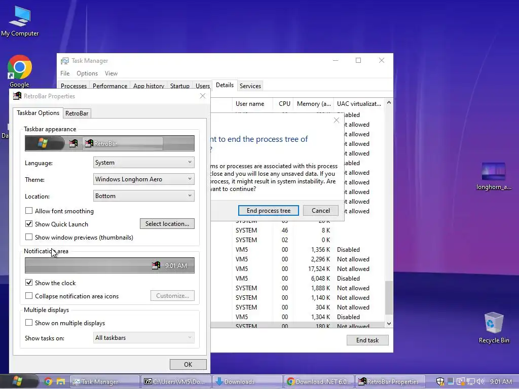519x389 pixels.
Task: Open the longhorn_a... desktop image file
Action: (x=494, y=176)
